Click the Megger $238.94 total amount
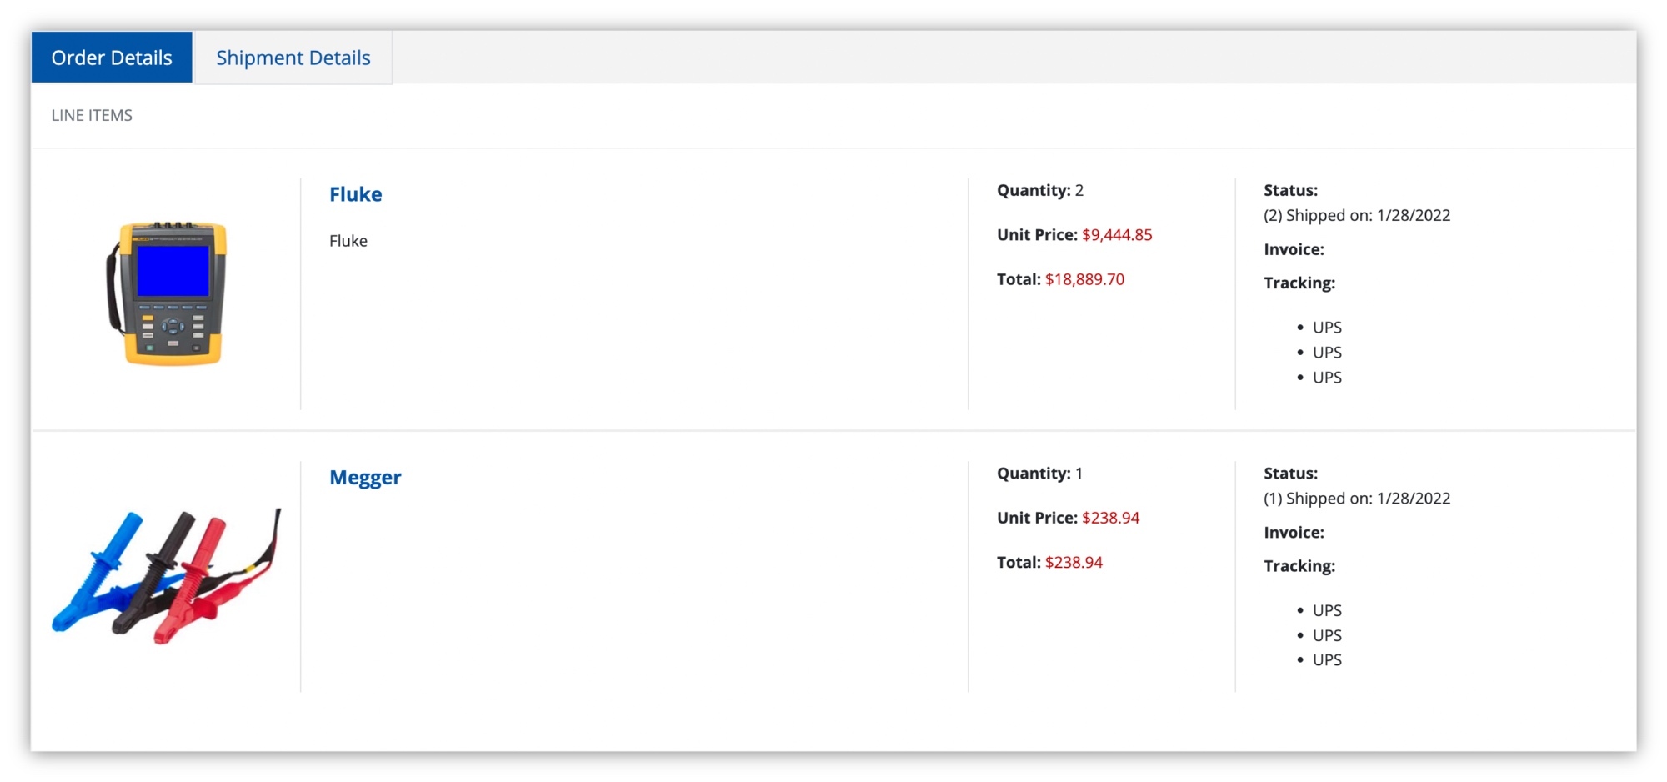 coord(1074,563)
